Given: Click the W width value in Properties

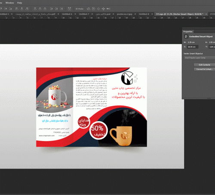Looking at the screenshot, I should 191,42.
